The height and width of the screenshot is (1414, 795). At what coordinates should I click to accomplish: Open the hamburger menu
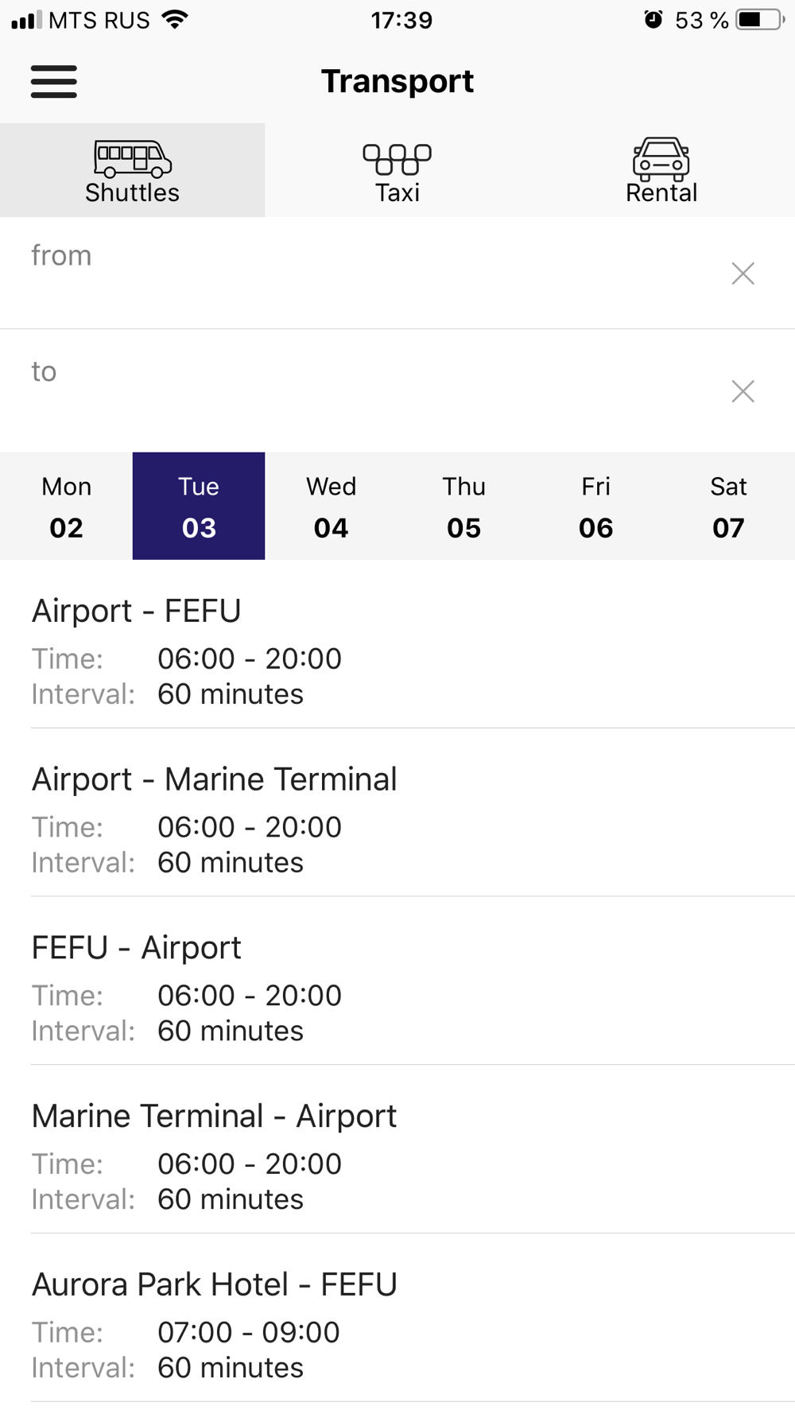pos(54,82)
